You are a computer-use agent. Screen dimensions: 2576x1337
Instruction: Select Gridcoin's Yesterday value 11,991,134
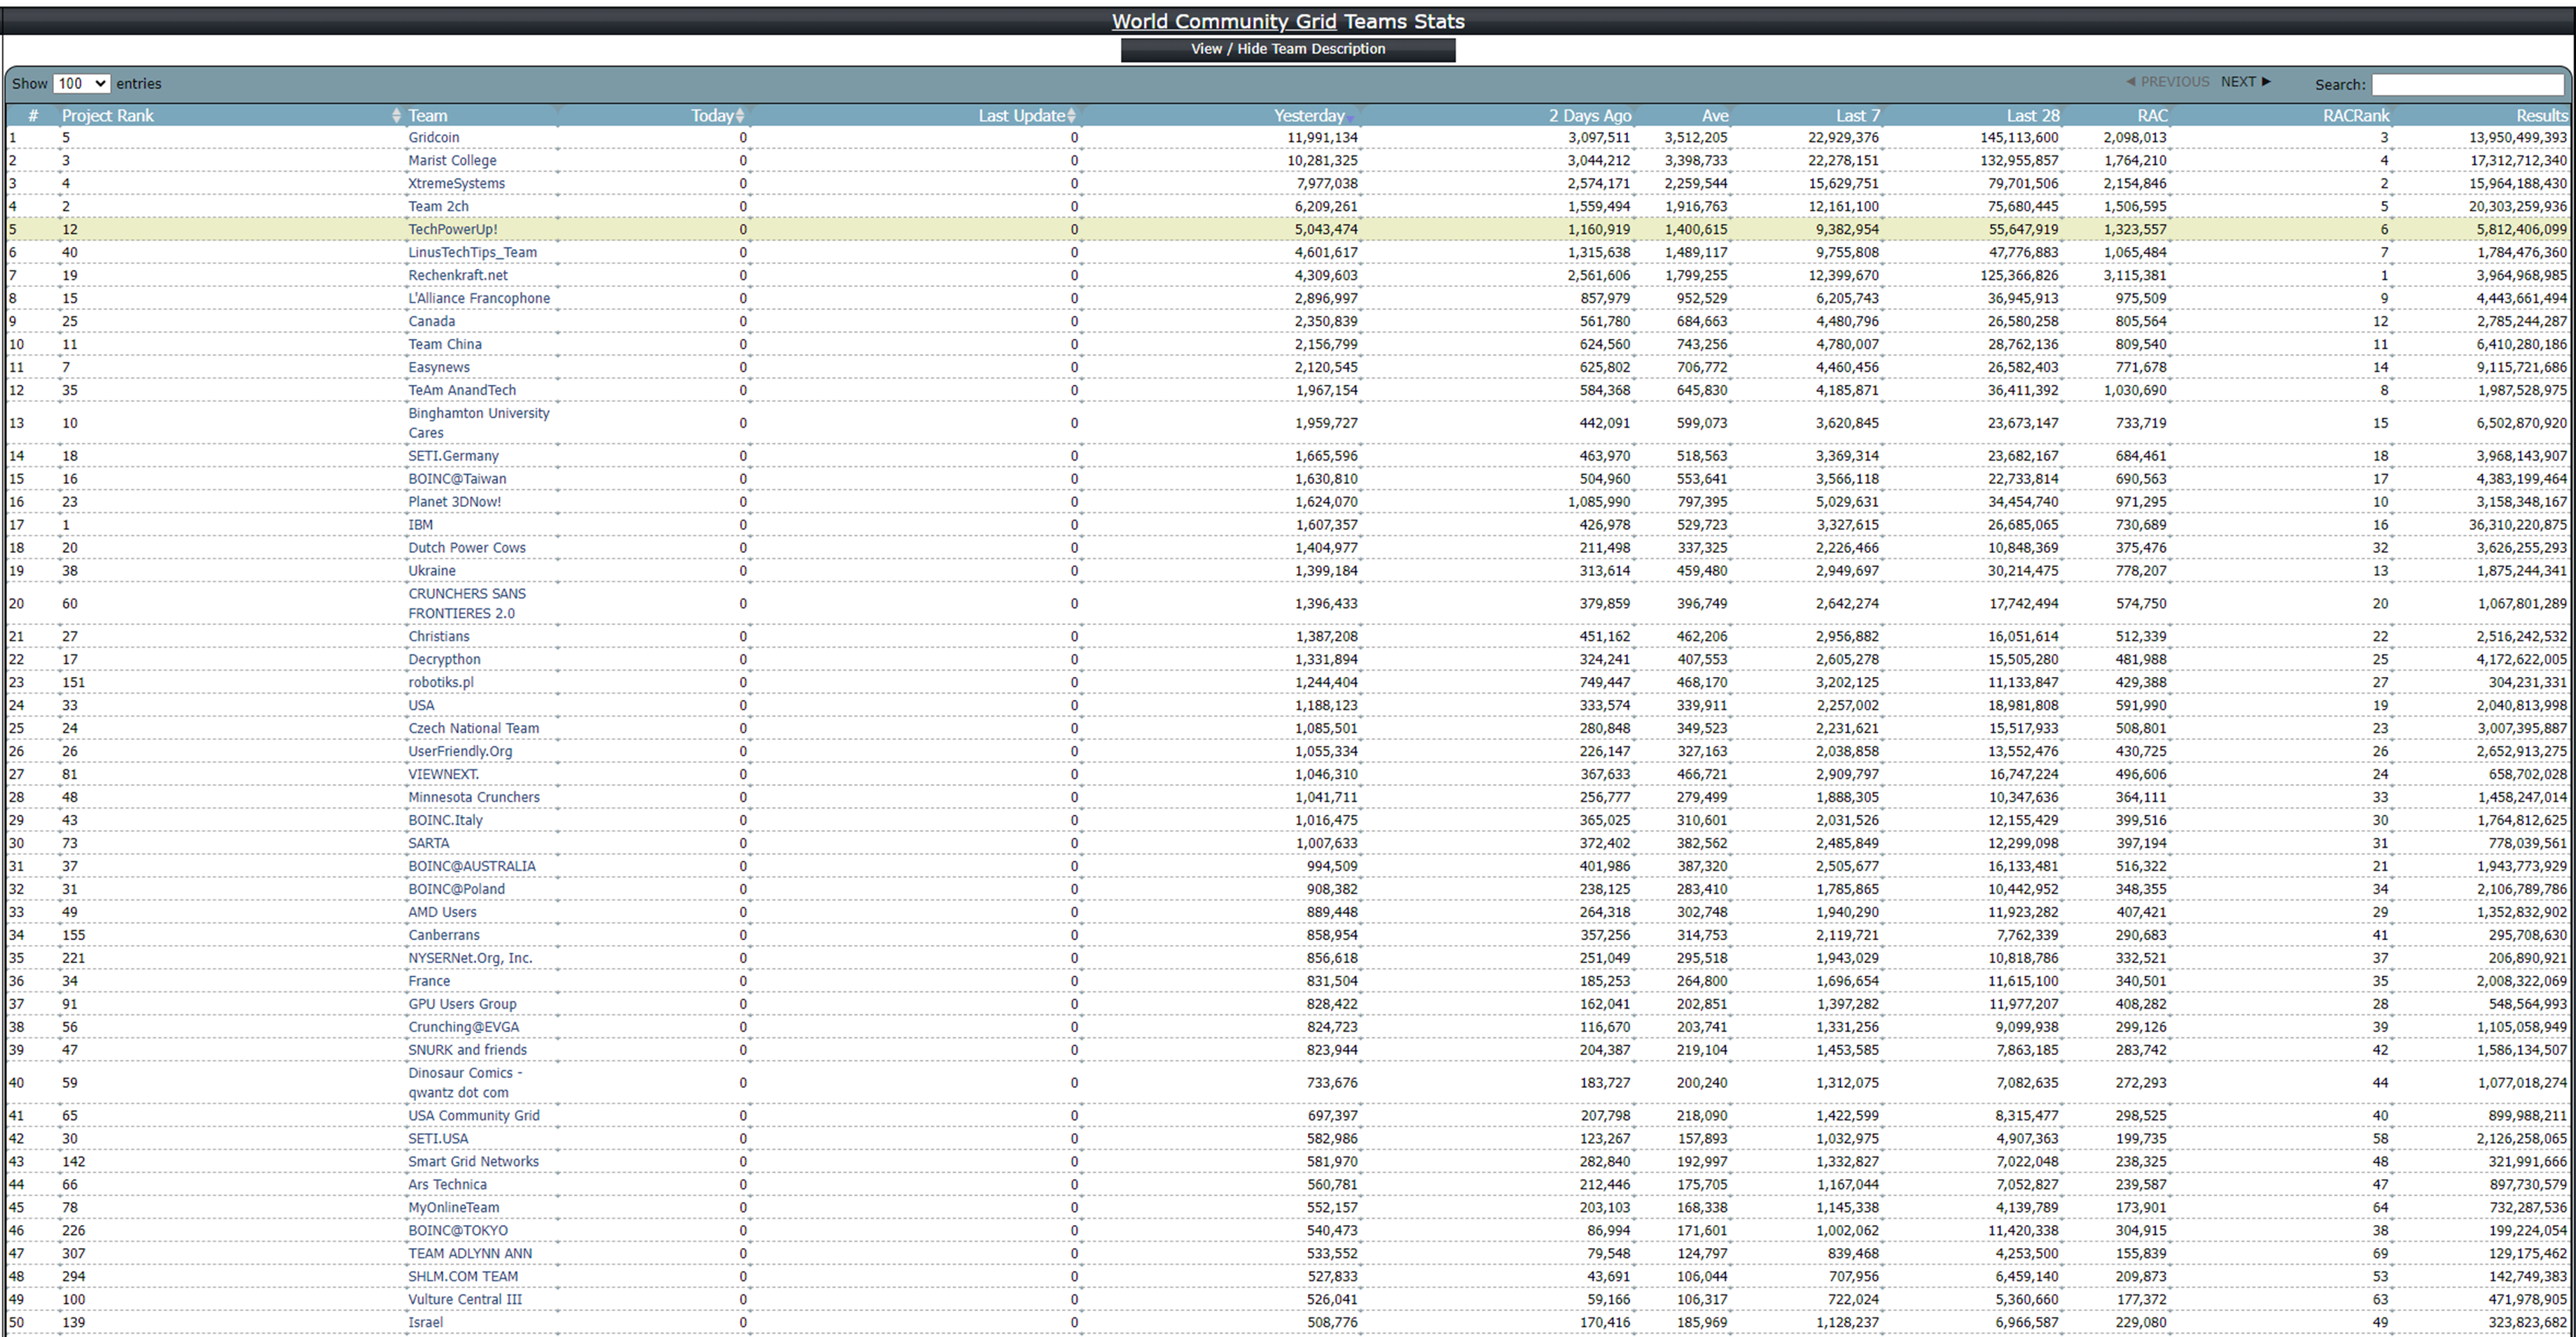(x=1322, y=138)
